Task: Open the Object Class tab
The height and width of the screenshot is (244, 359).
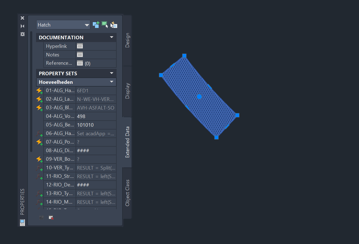Action: [x=127, y=193]
